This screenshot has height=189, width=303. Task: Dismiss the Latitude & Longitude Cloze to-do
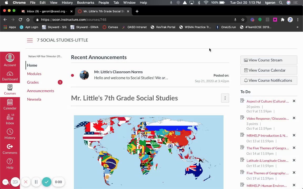point(294,160)
